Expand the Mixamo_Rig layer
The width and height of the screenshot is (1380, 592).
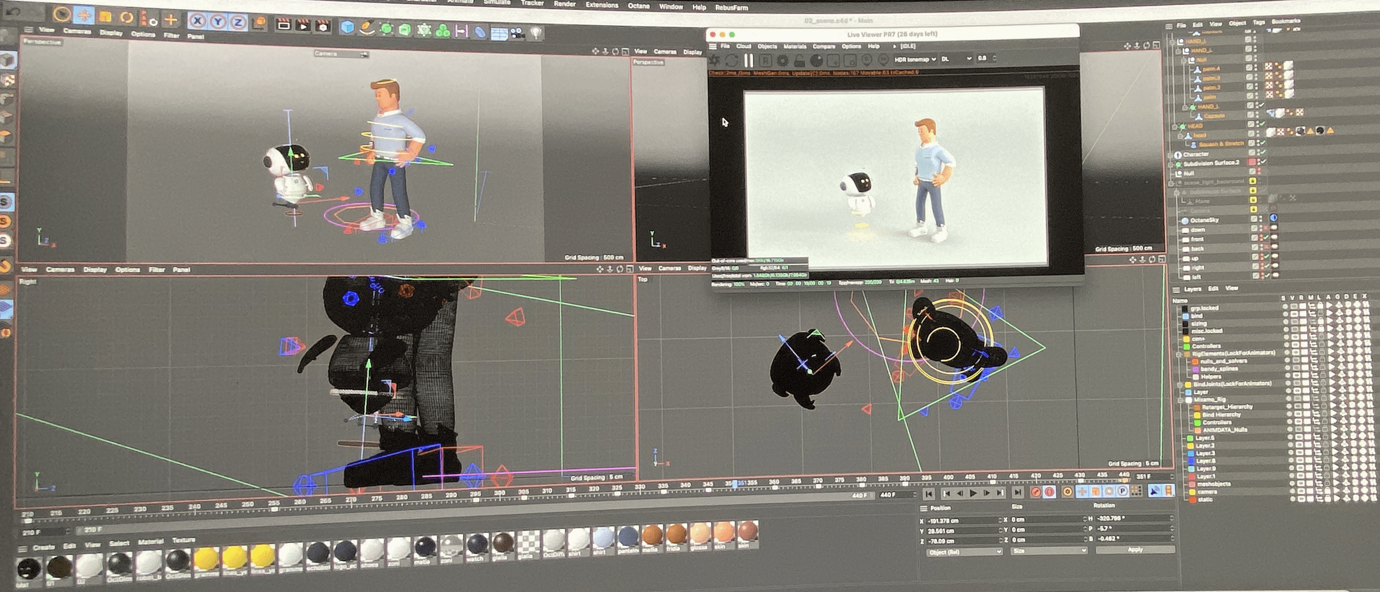(1180, 400)
